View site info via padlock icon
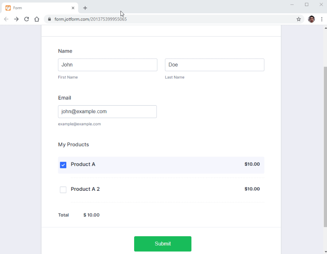Viewport: 327px width, 254px height. click(49, 19)
